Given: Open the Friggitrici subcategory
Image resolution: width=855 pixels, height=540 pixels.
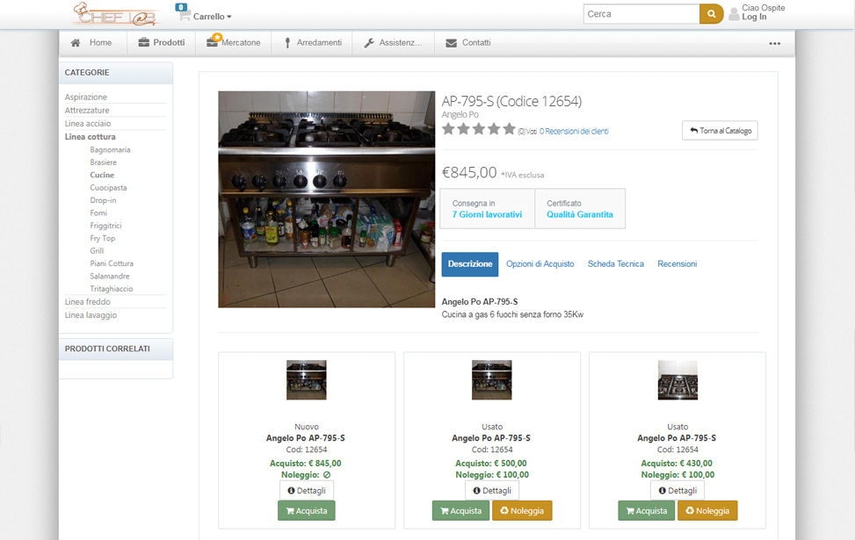Looking at the screenshot, I should tap(105, 226).
